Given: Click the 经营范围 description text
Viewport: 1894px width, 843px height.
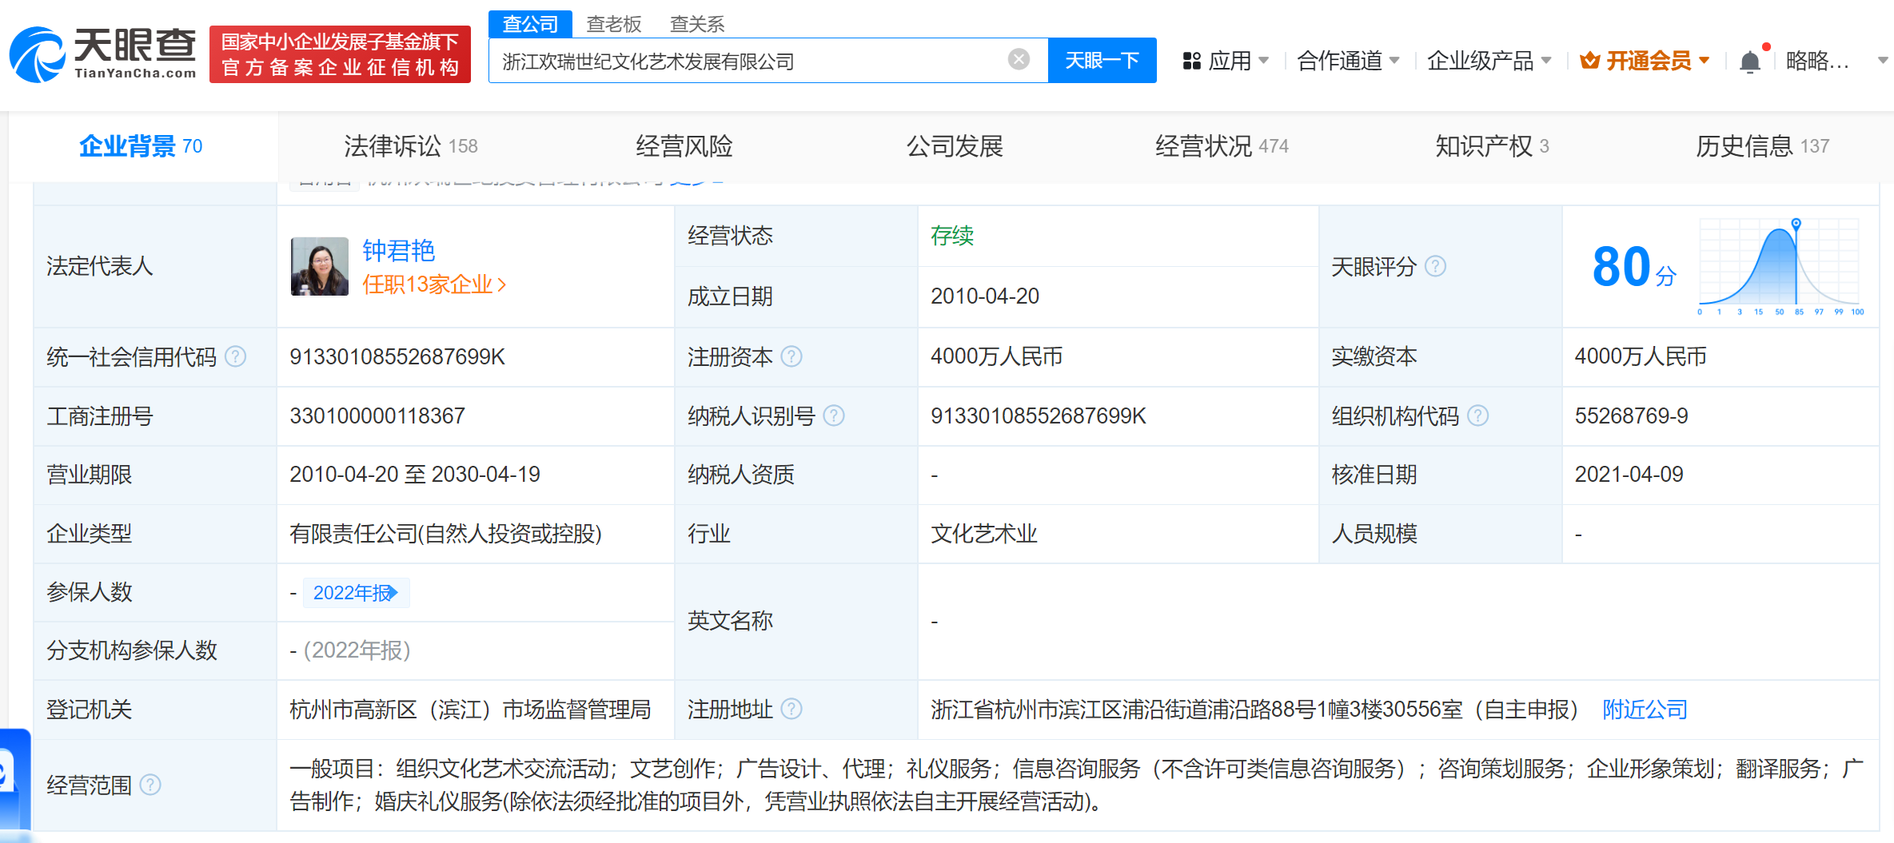Looking at the screenshot, I should point(1076,785).
